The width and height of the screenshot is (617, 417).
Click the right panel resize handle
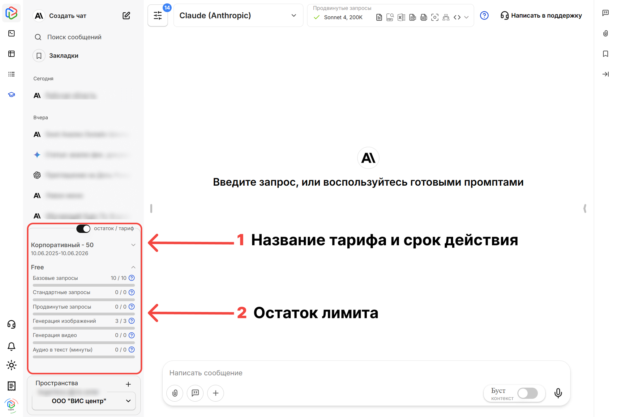(585, 208)
